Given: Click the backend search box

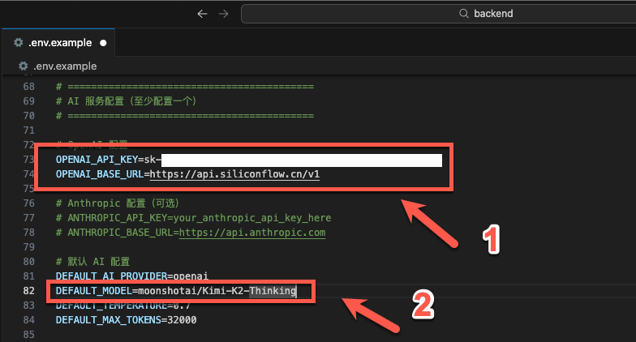Looking at the screenshot, I should click(438, 14).
